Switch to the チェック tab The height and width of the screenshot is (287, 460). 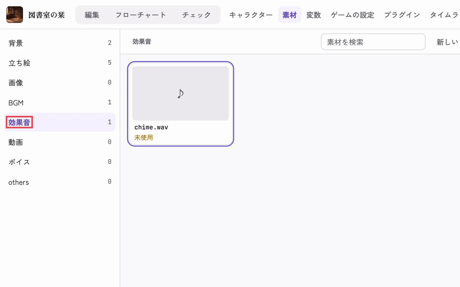pos(197,15)
